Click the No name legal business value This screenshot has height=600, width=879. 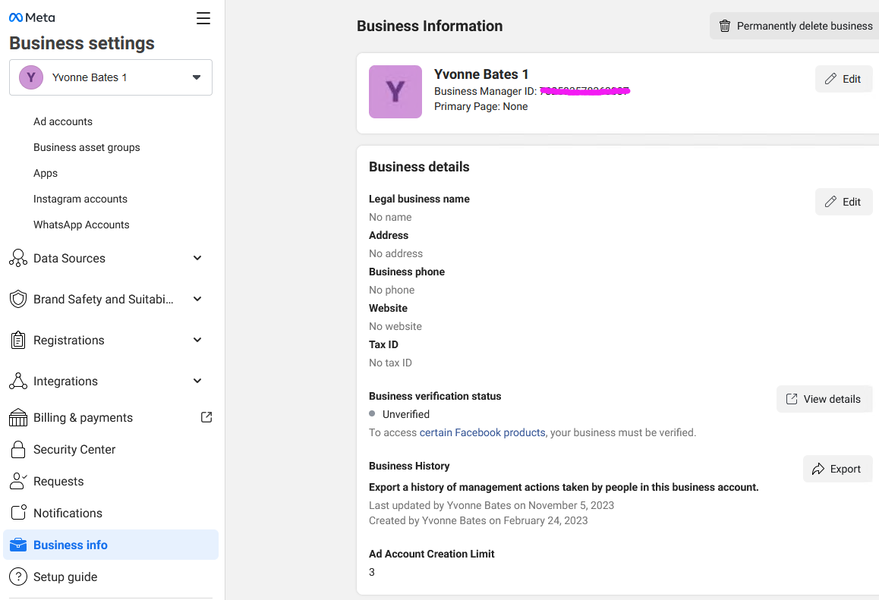(390, 217)
